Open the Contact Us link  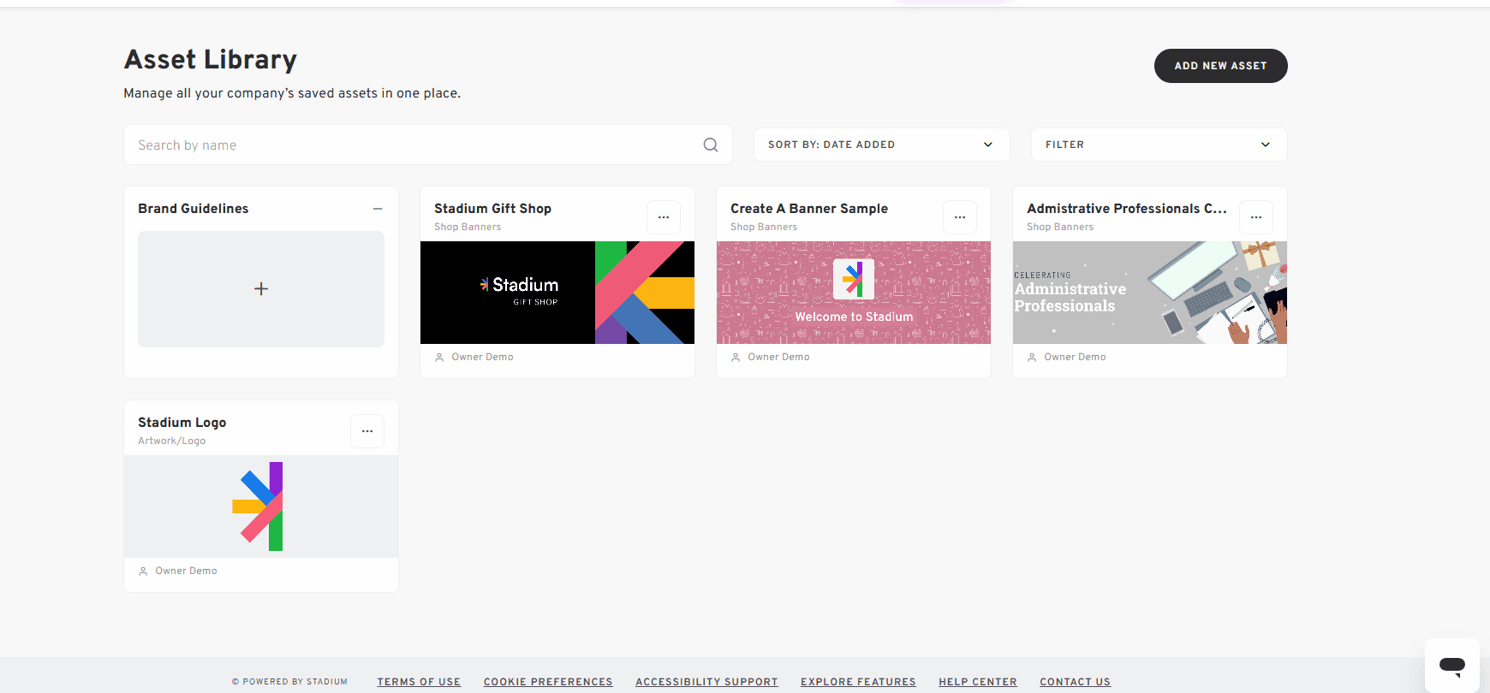point(1075,682)
